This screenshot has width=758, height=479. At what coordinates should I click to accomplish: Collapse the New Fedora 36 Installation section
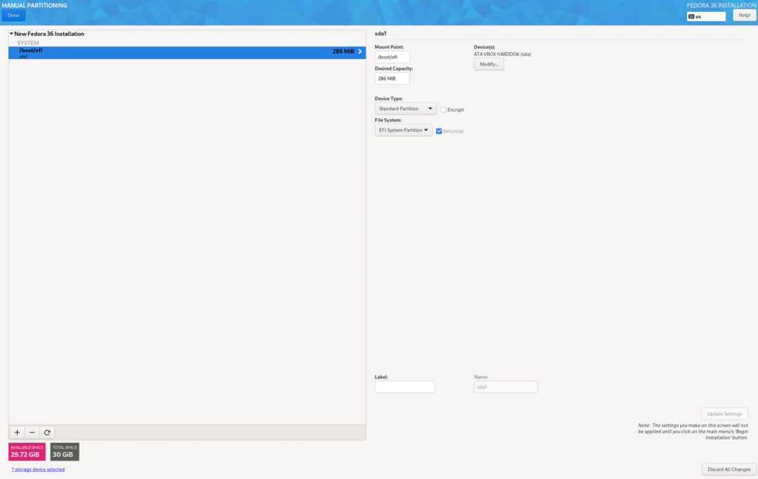pyautogui.click(x=11, y=34)
